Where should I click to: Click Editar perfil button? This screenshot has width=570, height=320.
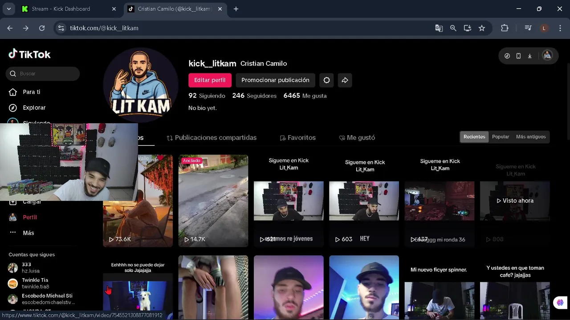coord(210,80)
